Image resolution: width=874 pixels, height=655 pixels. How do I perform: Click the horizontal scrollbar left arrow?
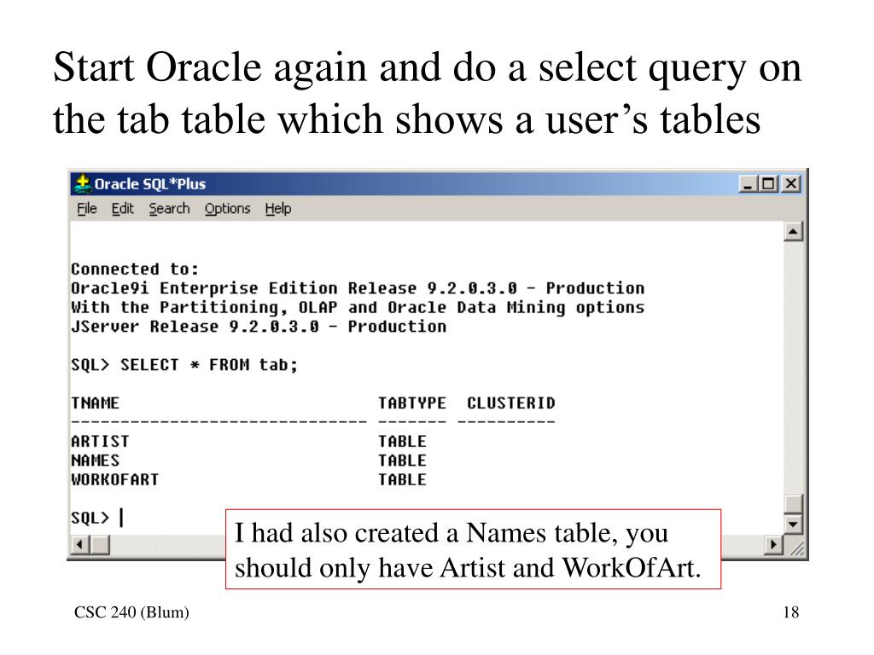[x=80, y=544]
